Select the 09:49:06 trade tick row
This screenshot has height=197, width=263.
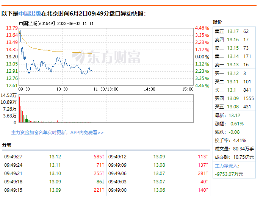click(158, 174)
